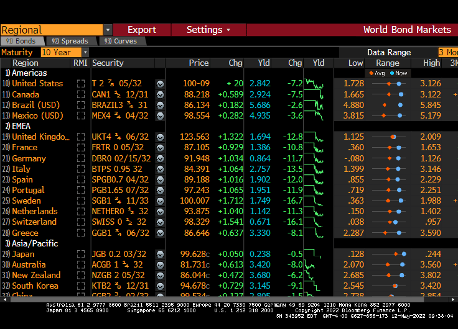Screen dimensions: 458x329
Task: Sort by the Price column header
Action: pos(199,63)
